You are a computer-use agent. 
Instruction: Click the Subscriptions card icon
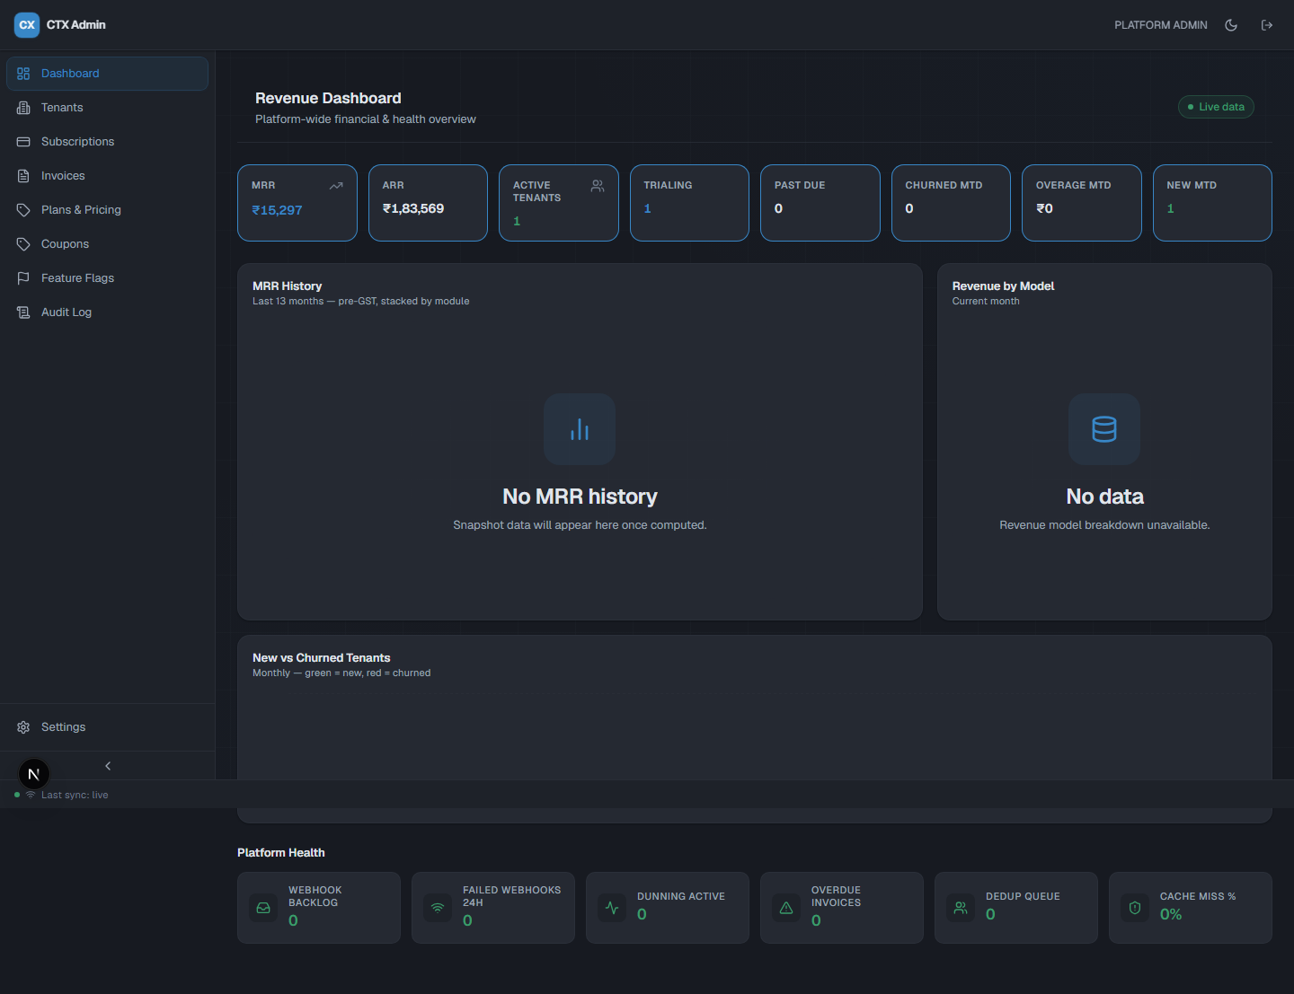pyautogui.click(x=23, y=142)
